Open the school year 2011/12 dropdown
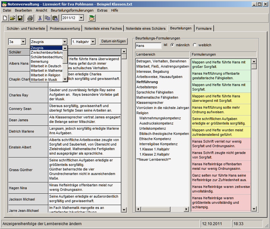The width and height of the screenshot is (270, 229). [x=81, y=18]
